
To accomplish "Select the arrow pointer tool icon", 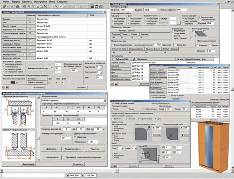I will (x=56, y=7).
